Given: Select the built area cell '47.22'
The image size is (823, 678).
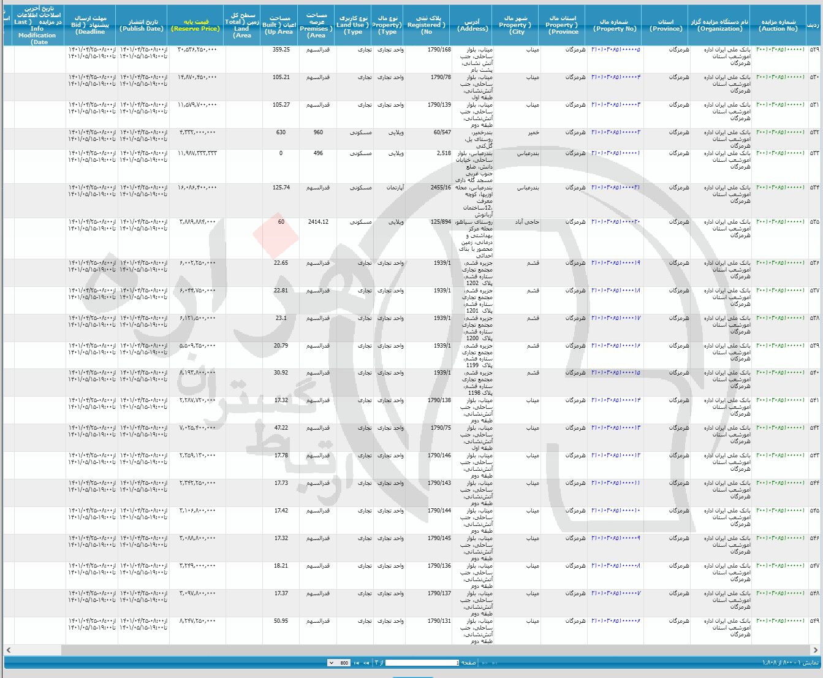Looking at the screenshot, I should point(281,428).
